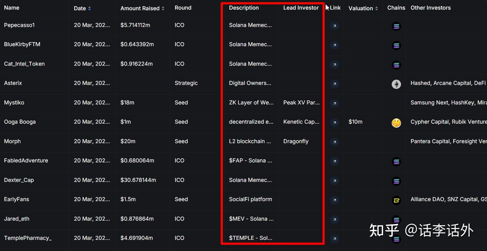Click Alliance DAO, SNZ Capital investors cell

[449, 199]
